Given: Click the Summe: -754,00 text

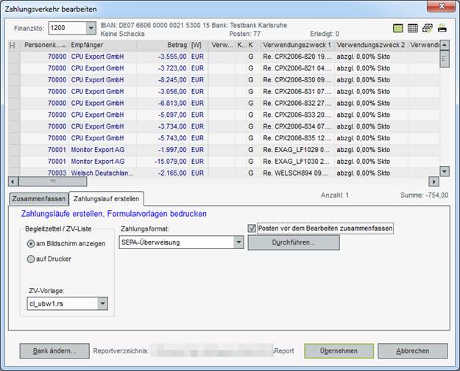Looking at the screenshot, I should coord(424,195).
